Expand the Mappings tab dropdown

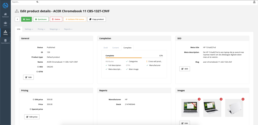click(x=55, y=29)
